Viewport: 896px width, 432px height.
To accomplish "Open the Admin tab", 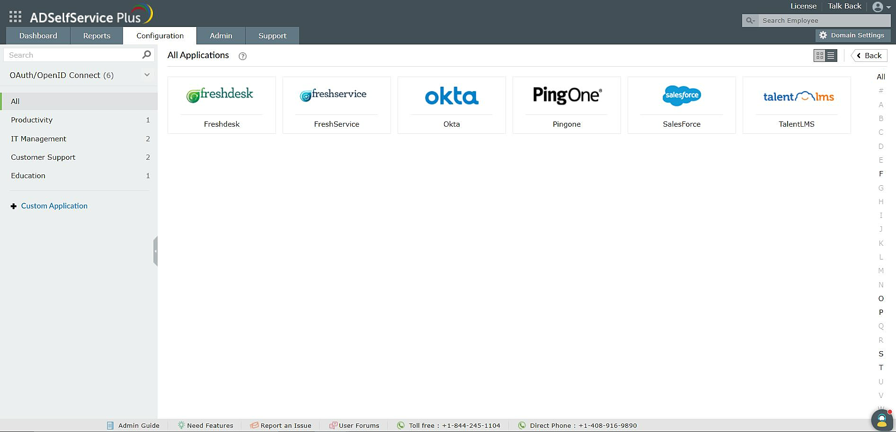I will [221, 35].
